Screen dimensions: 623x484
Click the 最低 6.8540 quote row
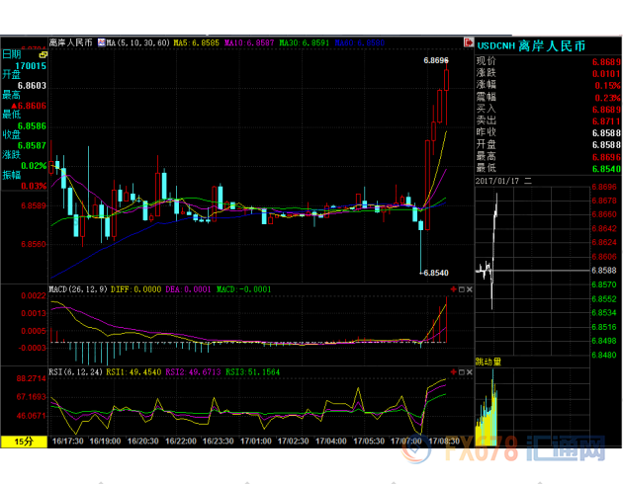point(548,169)
